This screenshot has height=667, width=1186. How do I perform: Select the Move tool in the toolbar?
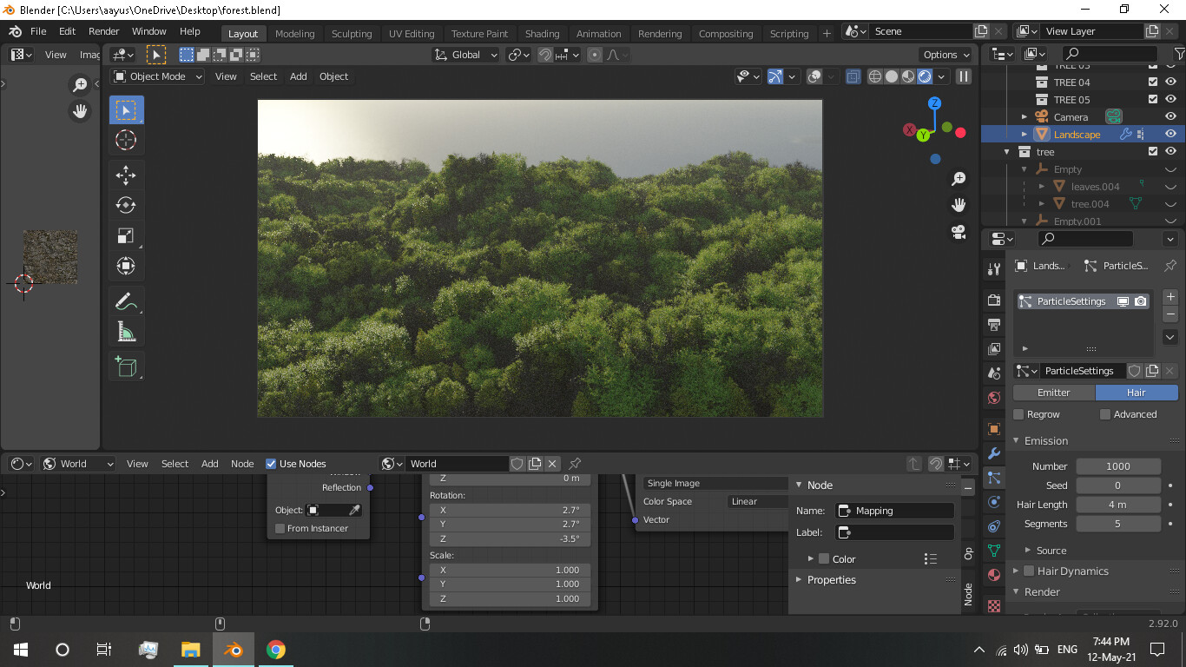(x=126, y=175)
